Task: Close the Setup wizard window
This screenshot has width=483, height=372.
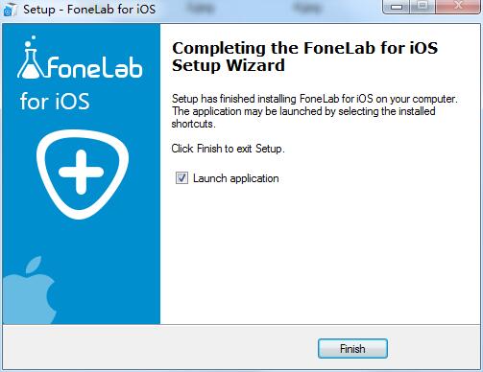Action: pyautogui.click(x=458, y=7)
